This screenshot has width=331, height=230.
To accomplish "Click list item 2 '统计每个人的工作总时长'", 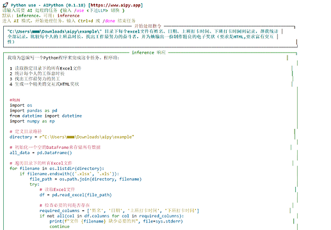I will pos(37,73).
